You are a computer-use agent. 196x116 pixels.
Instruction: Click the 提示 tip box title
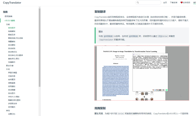(100, 32)
